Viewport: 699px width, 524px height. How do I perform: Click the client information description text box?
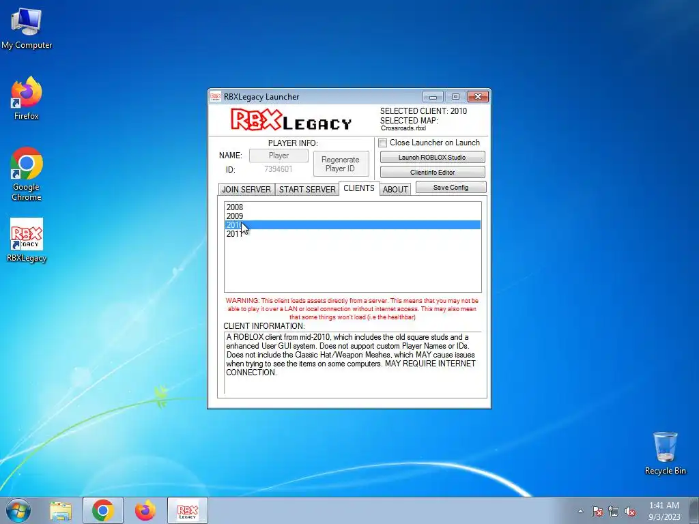coord(353,363)
